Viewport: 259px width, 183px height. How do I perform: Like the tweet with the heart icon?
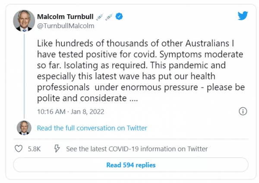[x=19, y=148]
